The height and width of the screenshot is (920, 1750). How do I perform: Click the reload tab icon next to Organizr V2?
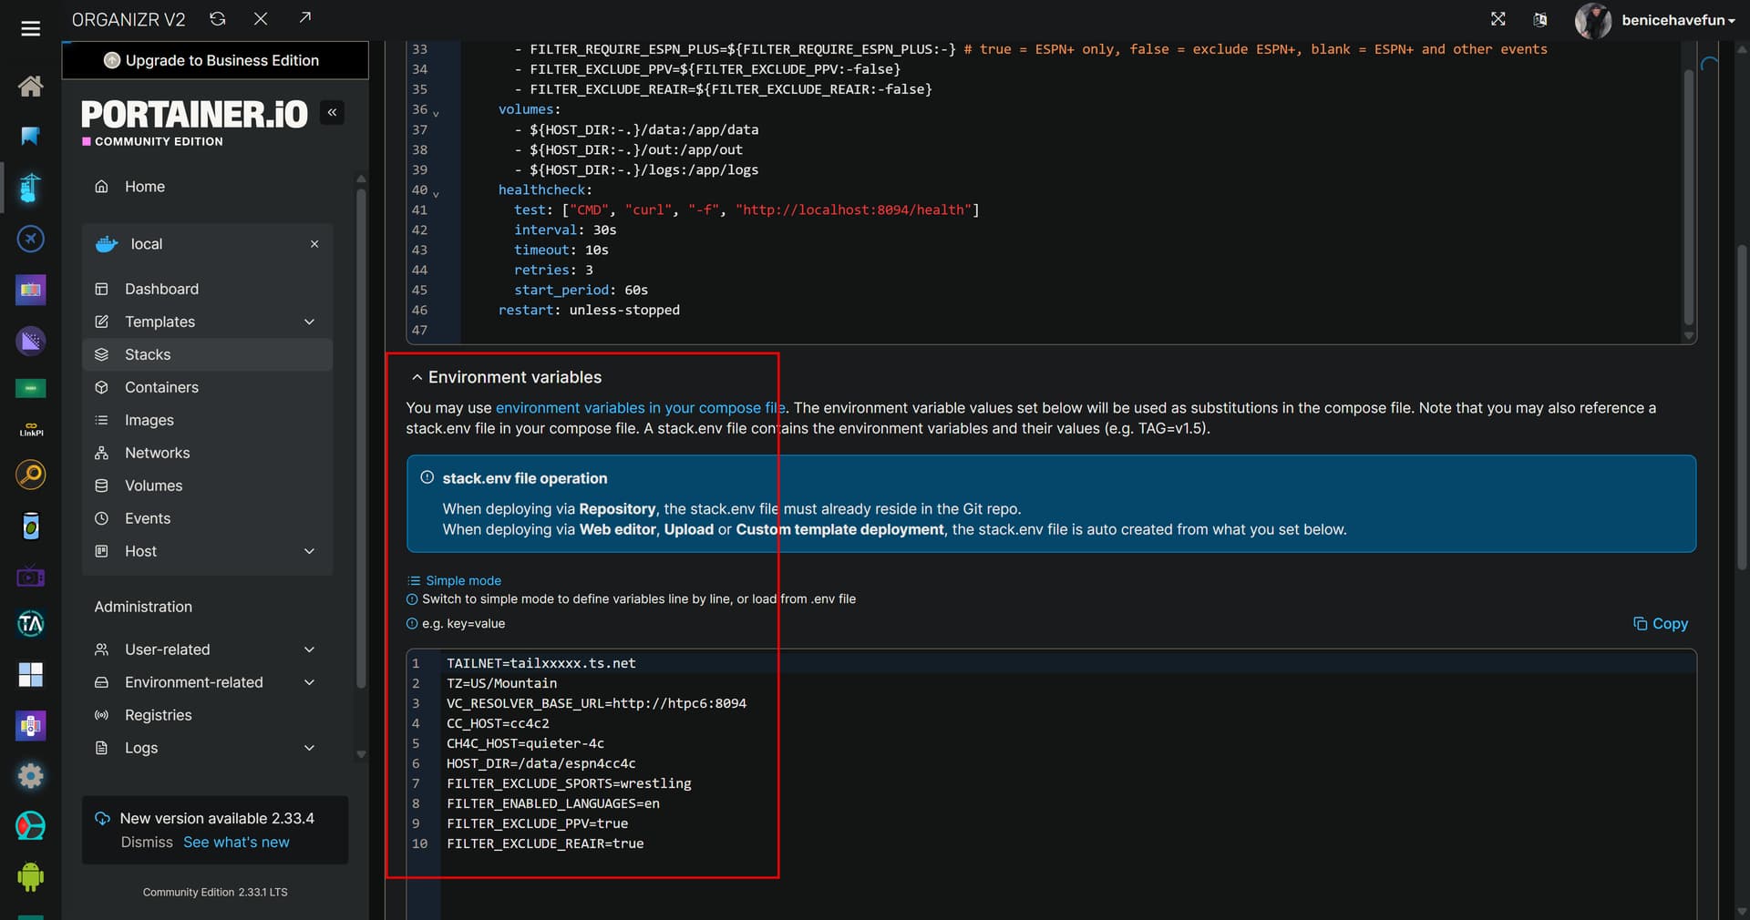point(218,19)
